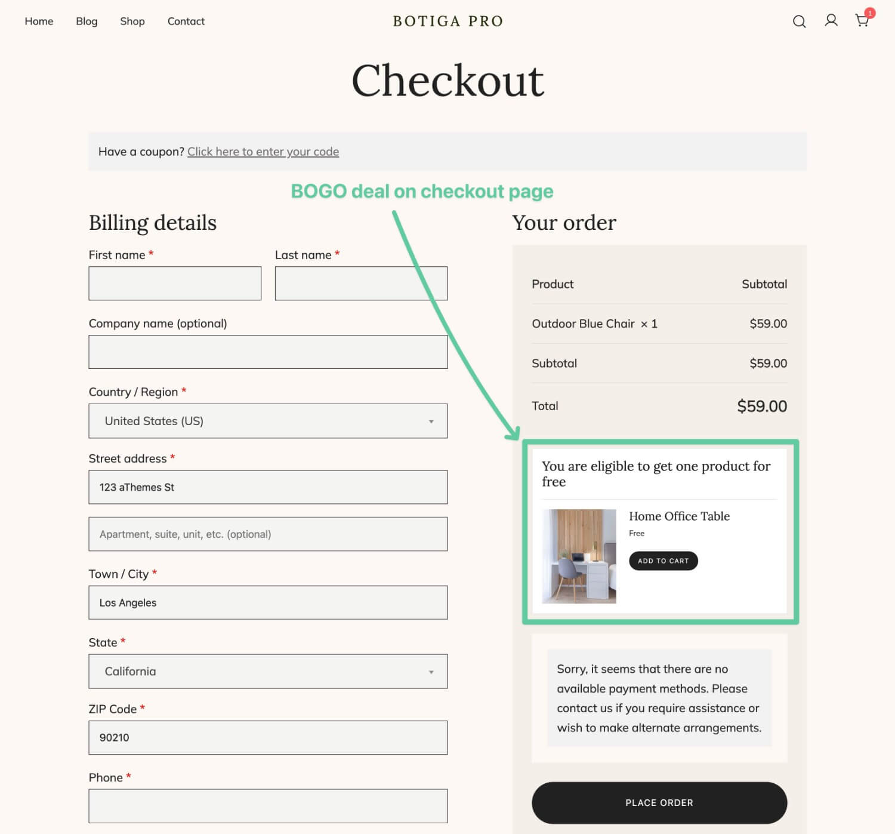Submit with the Place Order button
This screenshot has height=834, width=895.
(659, 803)
